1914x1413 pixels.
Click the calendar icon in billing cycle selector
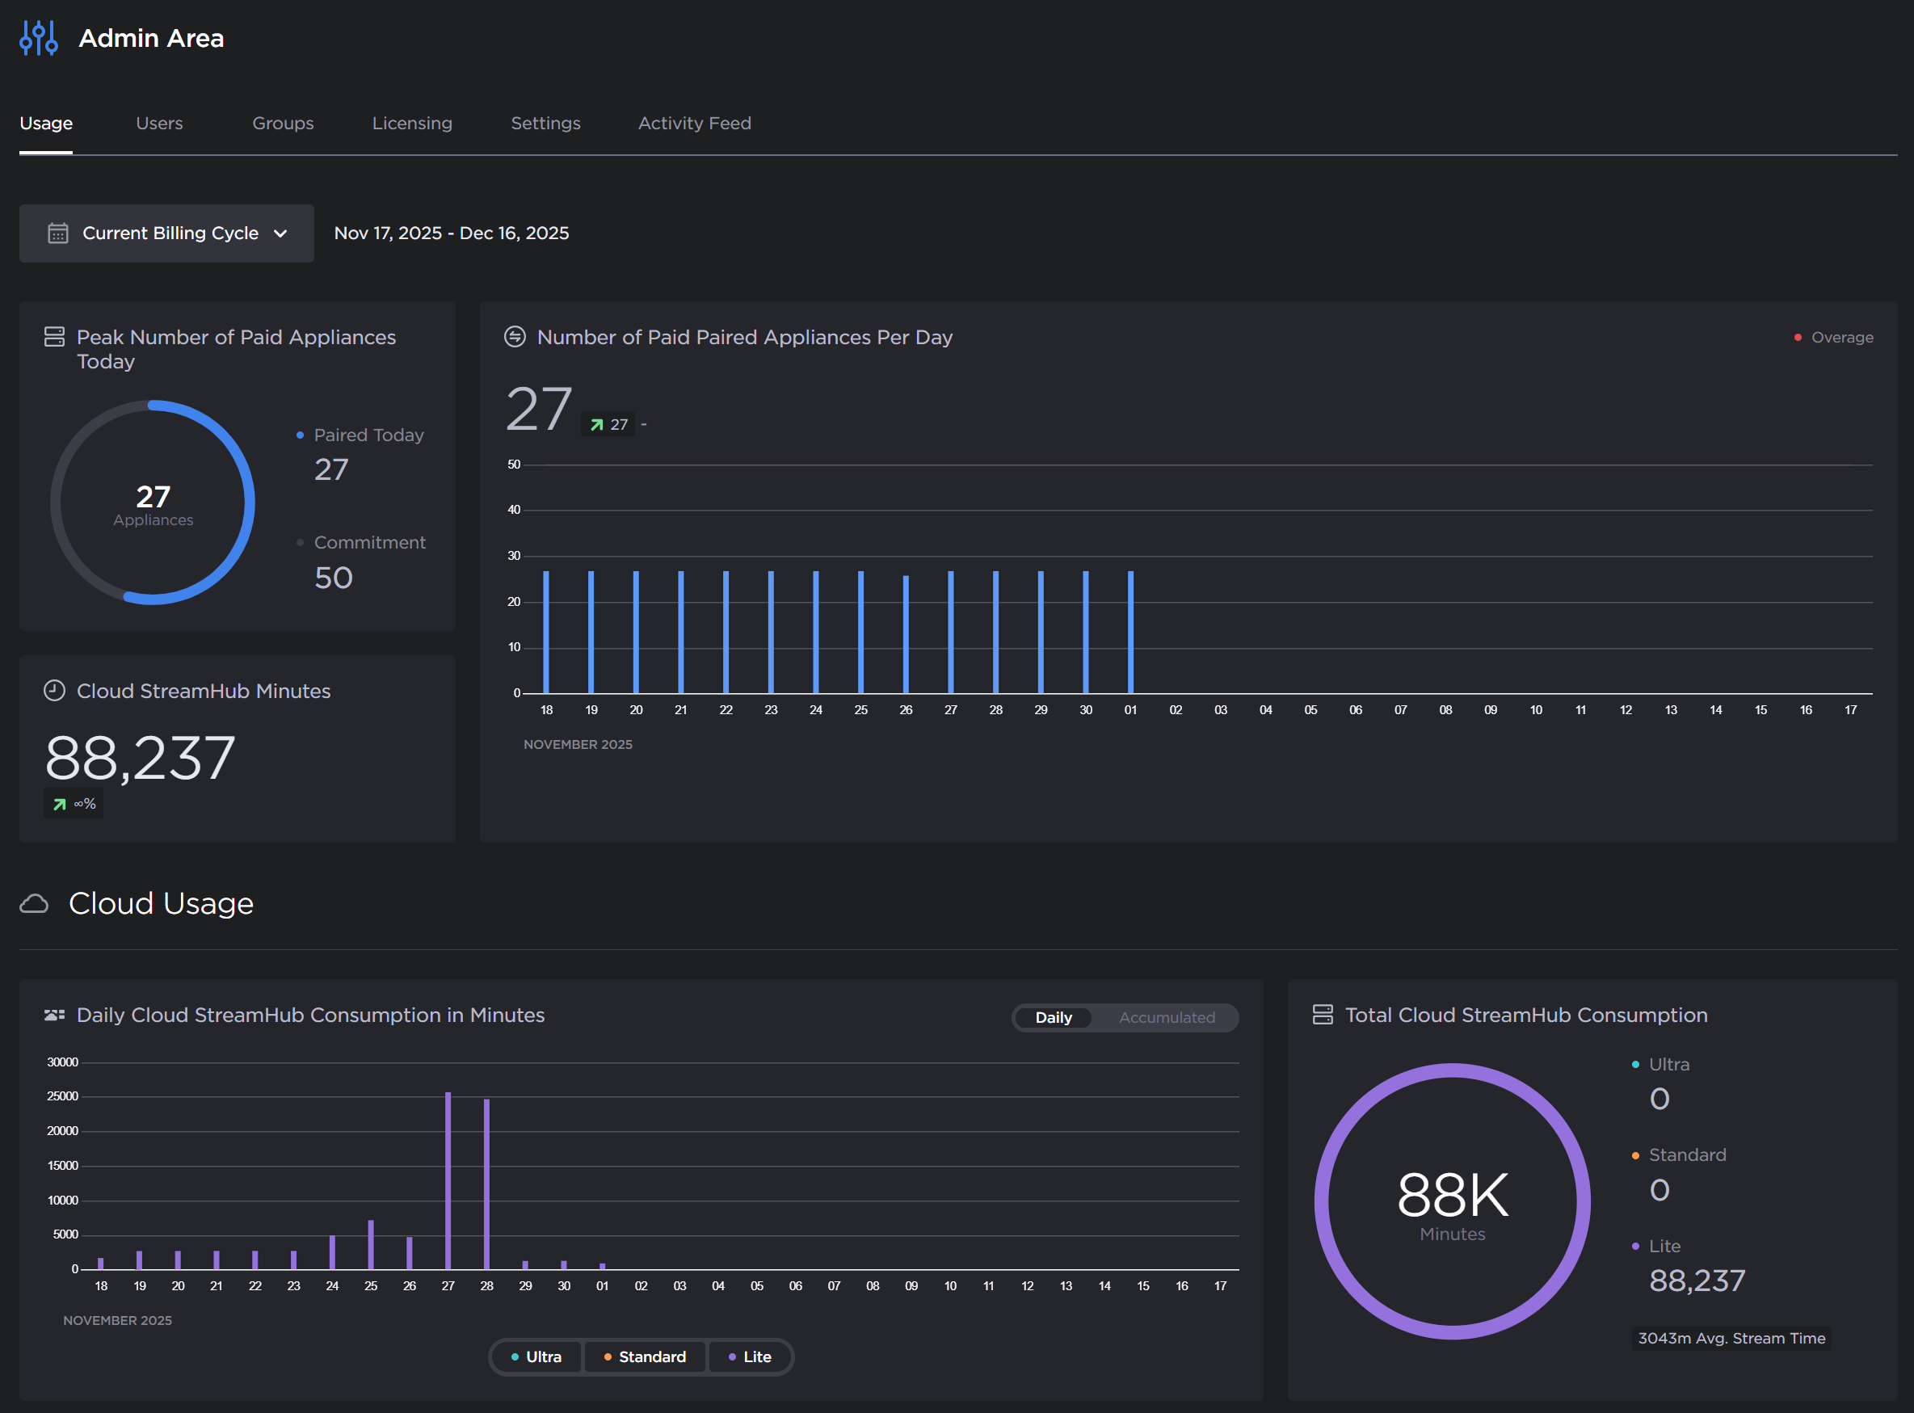[x=58, y=233]
